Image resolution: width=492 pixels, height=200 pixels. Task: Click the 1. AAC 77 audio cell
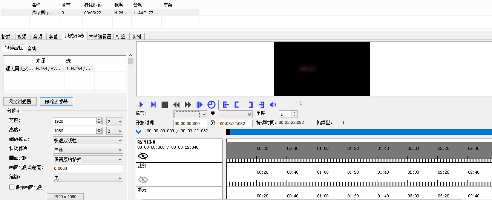click(x=146, y=13)
